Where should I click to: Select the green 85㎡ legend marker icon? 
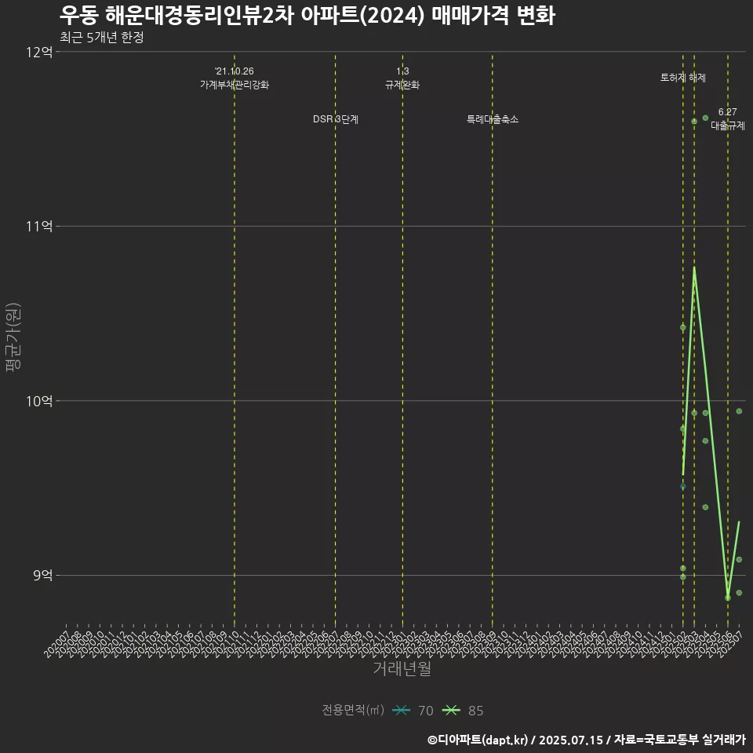[449, 711]
